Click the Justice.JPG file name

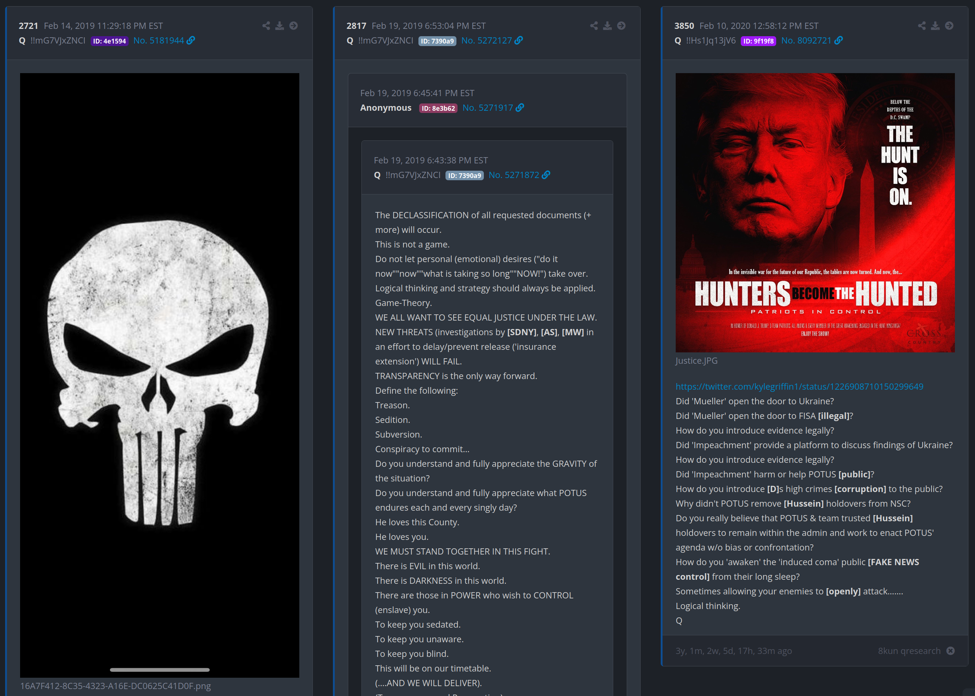coord(697,360)
